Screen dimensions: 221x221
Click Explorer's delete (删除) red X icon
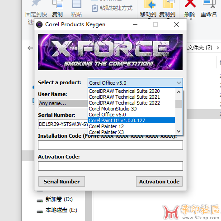pyautogui.click(x=190, y=4)
